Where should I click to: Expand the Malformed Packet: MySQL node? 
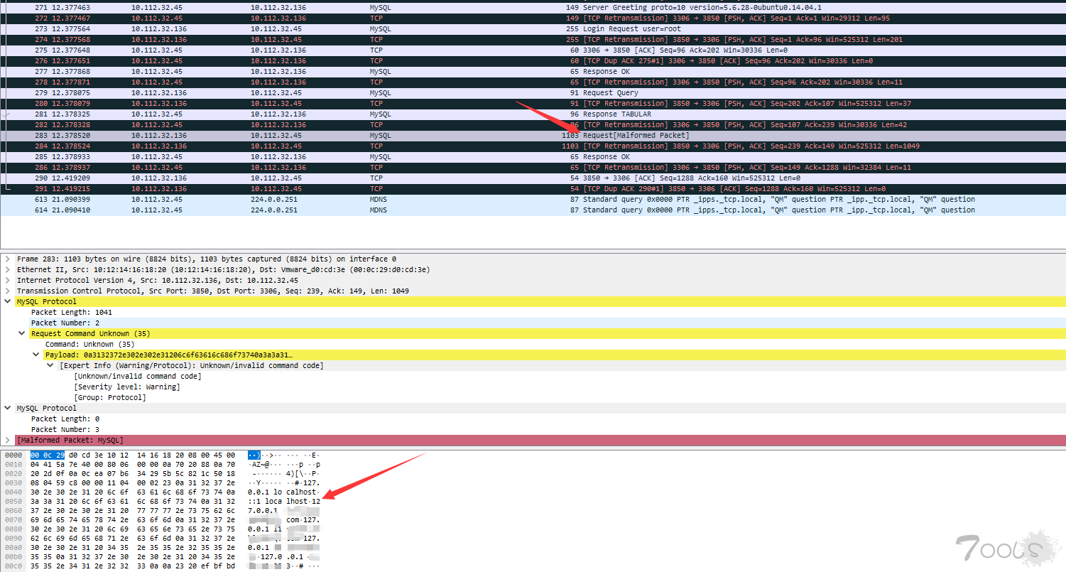pyautogui.click(x=8, y=441)
